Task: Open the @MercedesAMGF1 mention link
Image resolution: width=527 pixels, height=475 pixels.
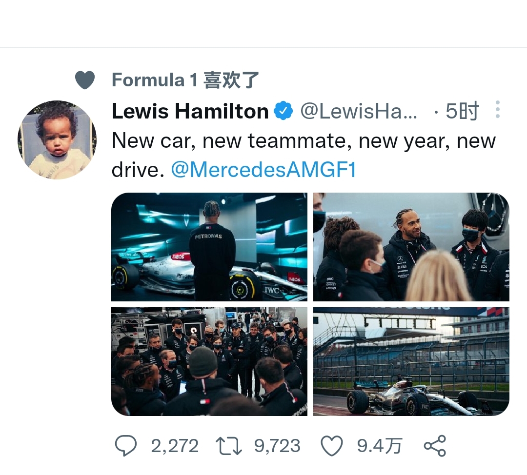Action: pos(263,169)
